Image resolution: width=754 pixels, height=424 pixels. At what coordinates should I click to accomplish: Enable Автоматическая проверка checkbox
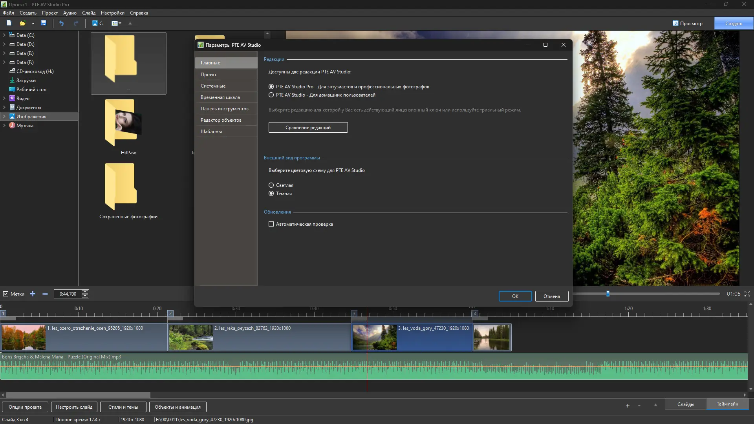[x=271, y=224]
